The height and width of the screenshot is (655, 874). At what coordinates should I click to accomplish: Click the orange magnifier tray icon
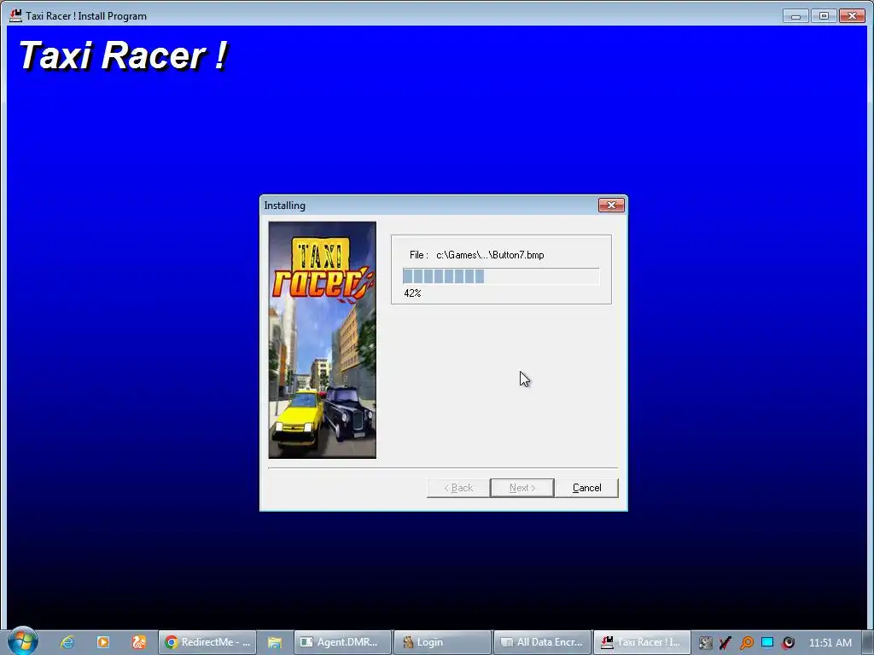click(746, 643)
